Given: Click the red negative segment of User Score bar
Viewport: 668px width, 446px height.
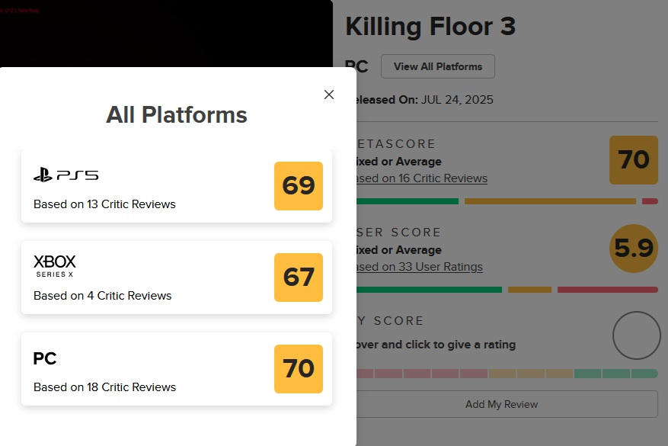Looking at the screenshot, I should click(608, 290).
